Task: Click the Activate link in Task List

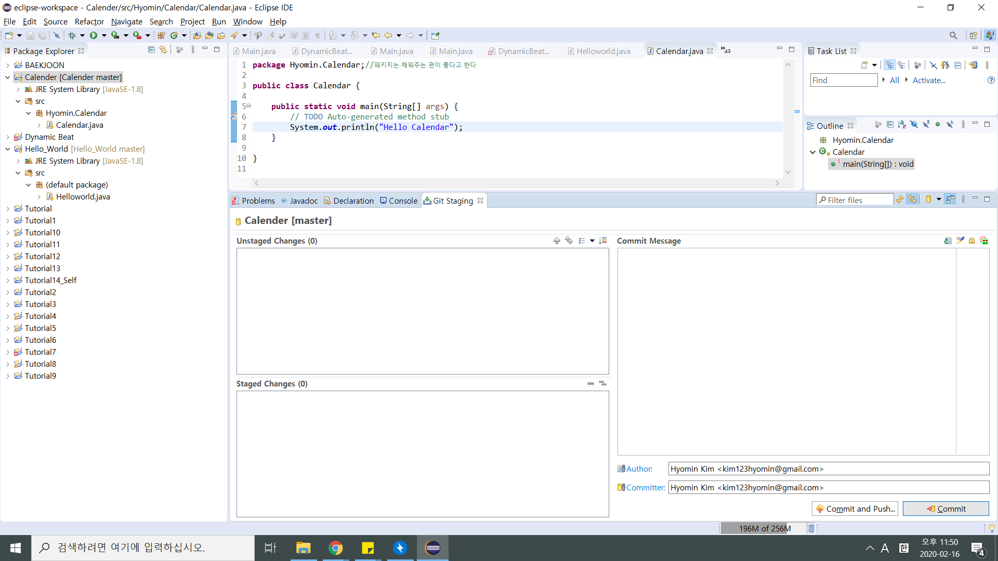Action: pos(929,80)
